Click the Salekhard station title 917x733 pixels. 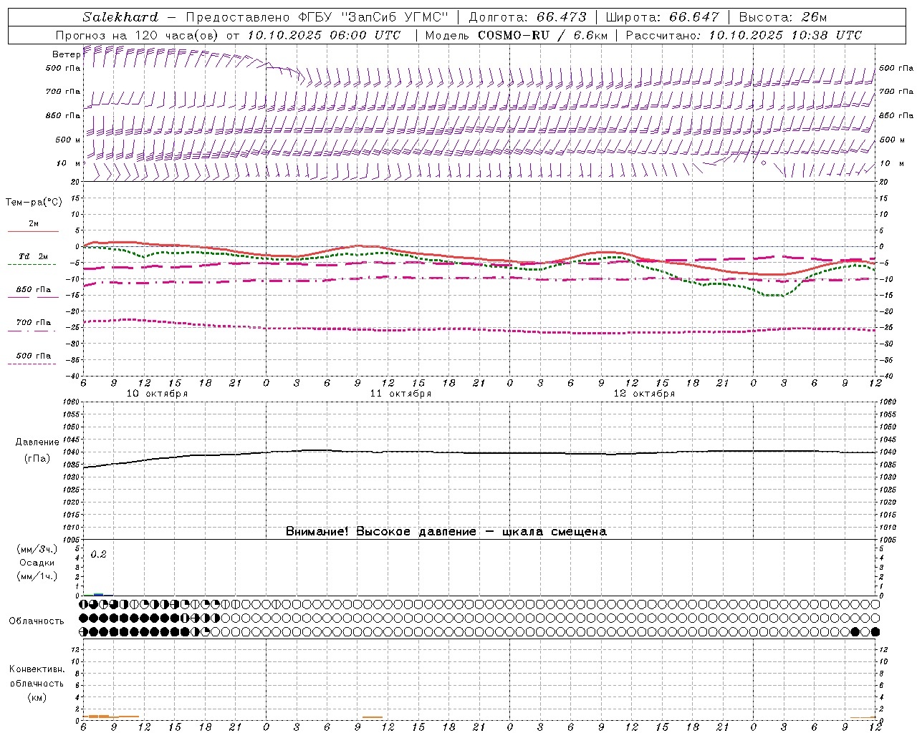coord(120,16)
